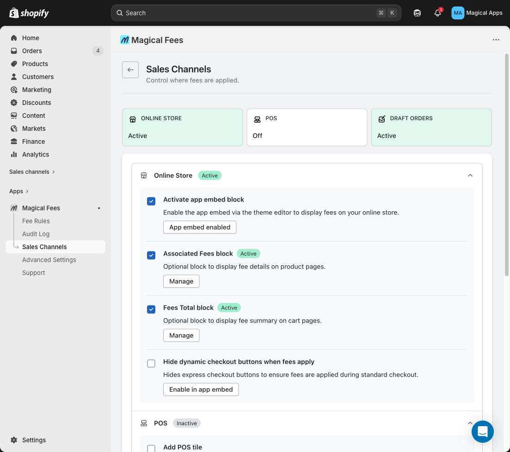
Task: Select the Products icon in the sidebar
Action: pyautogui.click(x=14, y=64)
